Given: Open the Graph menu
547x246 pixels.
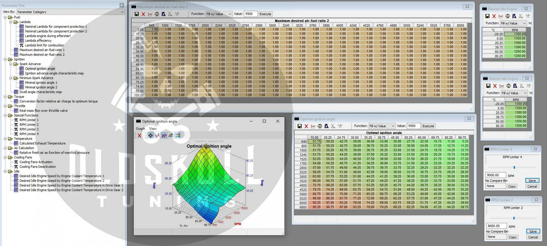Looking at the screenshot, I should tap(140, 129).
